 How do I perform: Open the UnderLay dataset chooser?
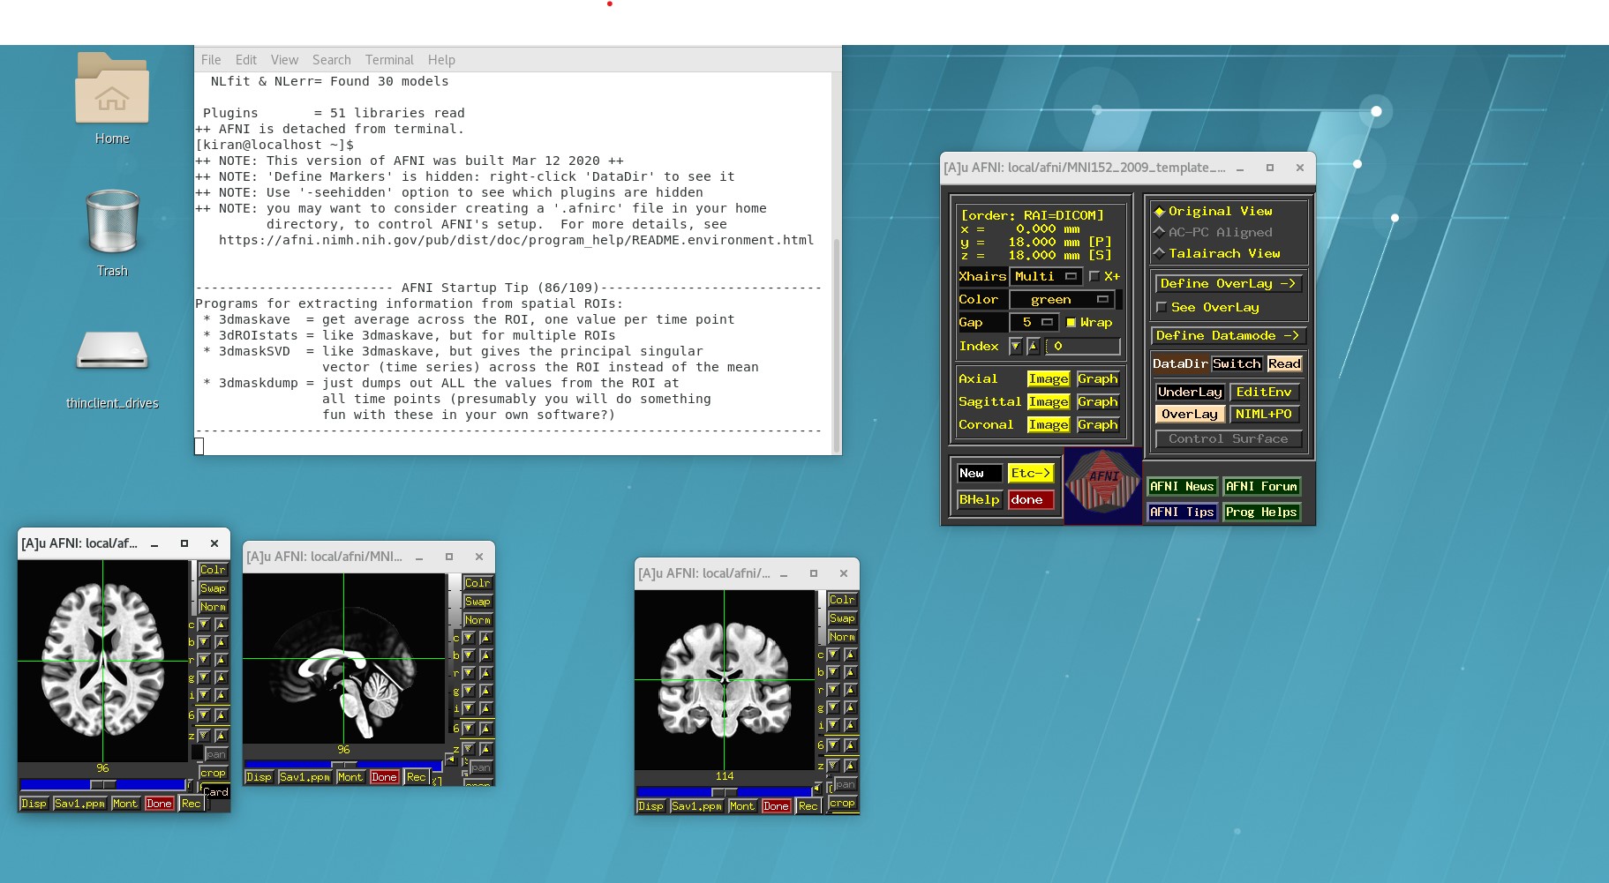click(1190, 392)
